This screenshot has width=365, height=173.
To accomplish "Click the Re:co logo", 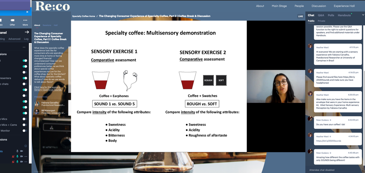I will [x=53, y=6].
